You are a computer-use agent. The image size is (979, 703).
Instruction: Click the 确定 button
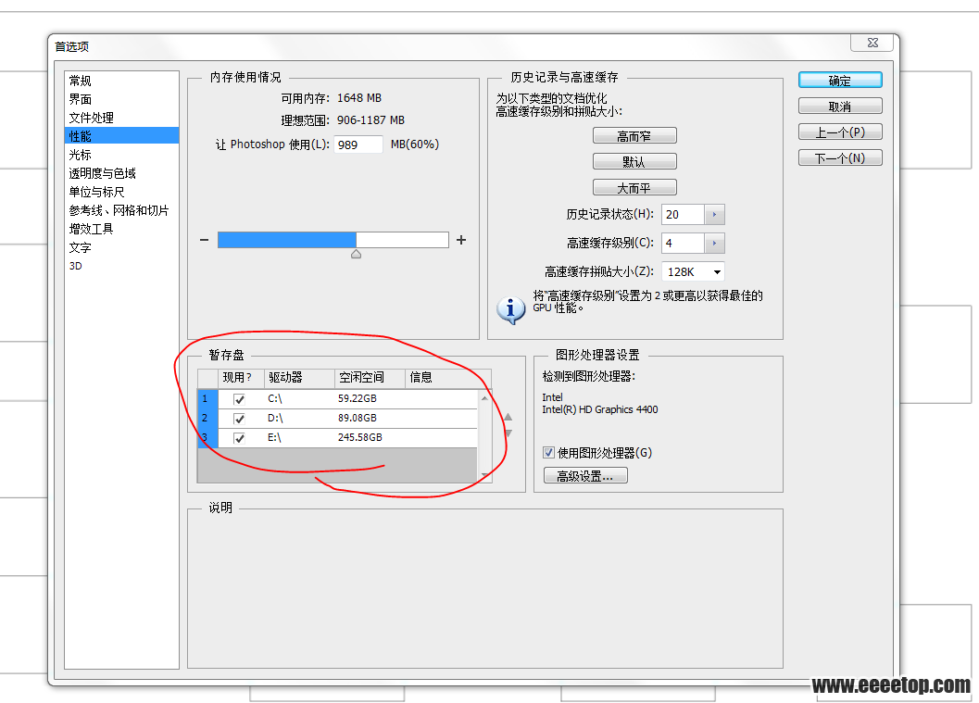point(839,81)
